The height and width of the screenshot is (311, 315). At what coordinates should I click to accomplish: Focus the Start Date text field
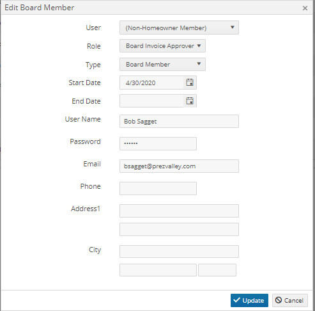(x=151, y=83)
